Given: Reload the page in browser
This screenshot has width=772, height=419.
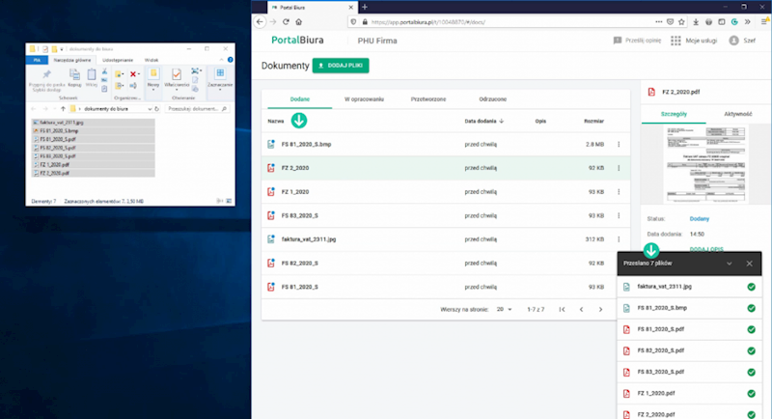Looking at the screenshot, I should [x=286, y=21].
